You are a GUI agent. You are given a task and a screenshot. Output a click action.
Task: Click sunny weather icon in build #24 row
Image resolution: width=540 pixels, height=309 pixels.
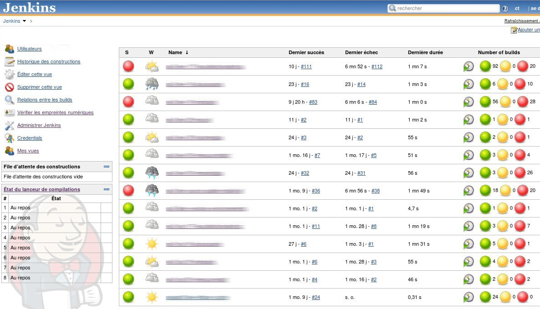(x=152, y=297)
